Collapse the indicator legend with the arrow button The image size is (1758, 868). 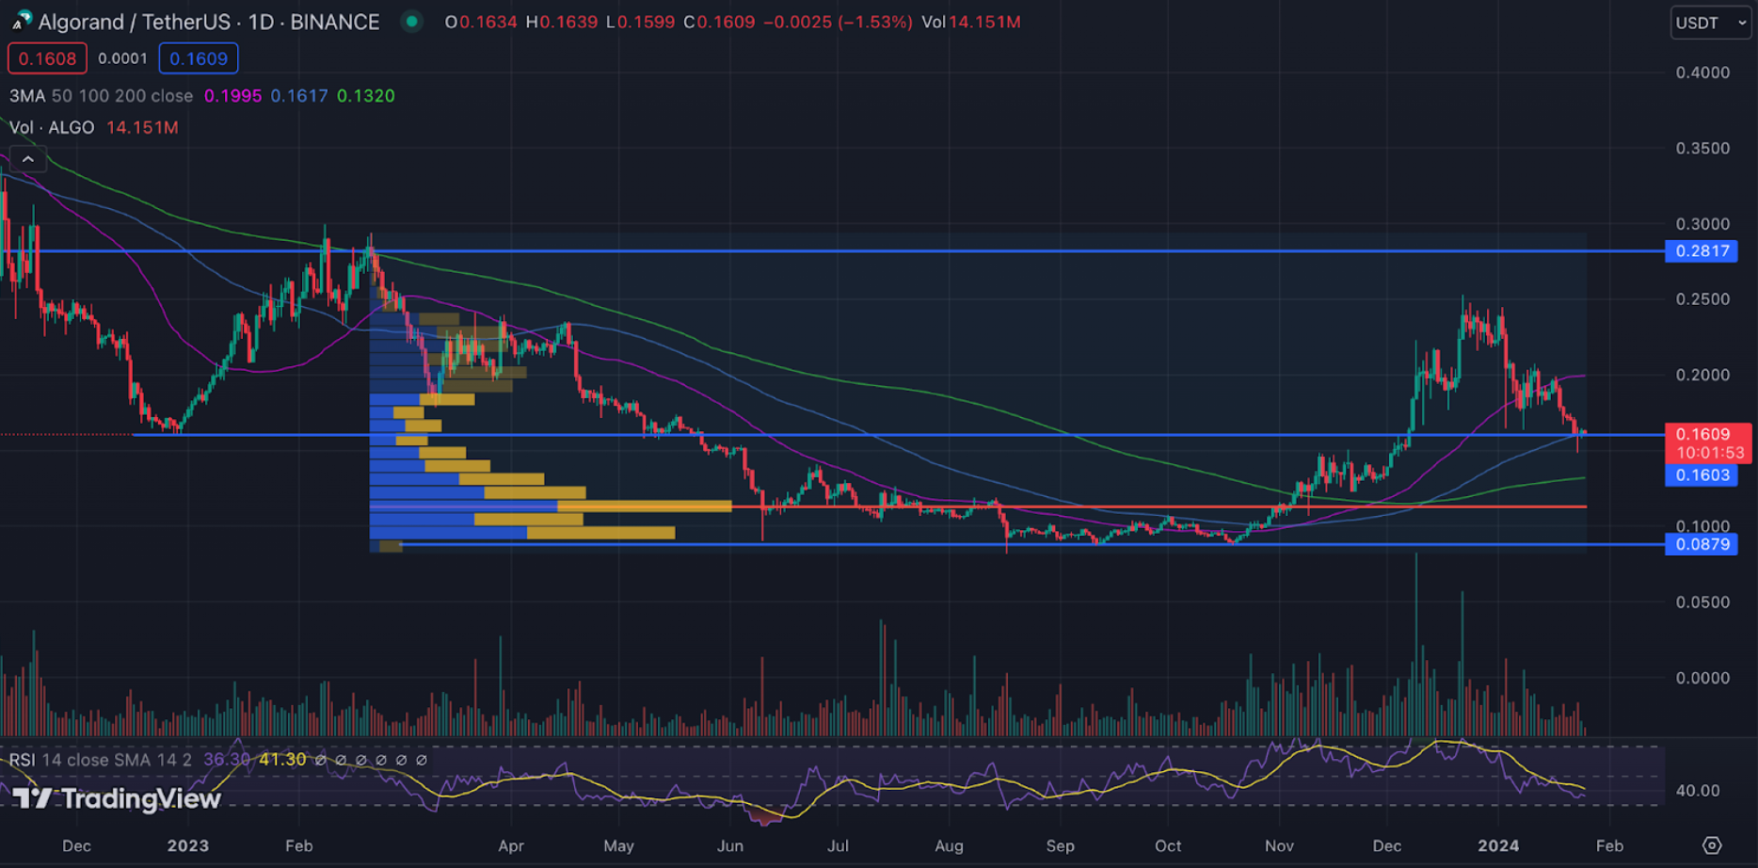[x=28, y=159]
